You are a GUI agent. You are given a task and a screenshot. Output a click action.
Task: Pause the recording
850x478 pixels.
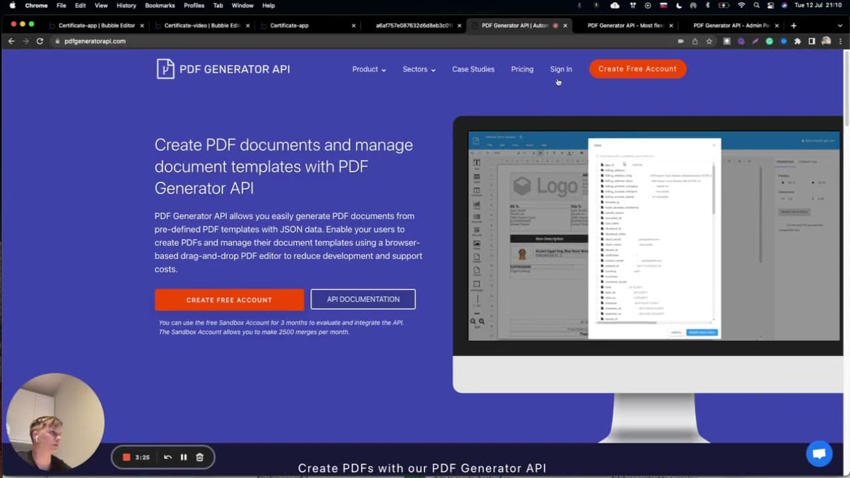tap(183, 457)
